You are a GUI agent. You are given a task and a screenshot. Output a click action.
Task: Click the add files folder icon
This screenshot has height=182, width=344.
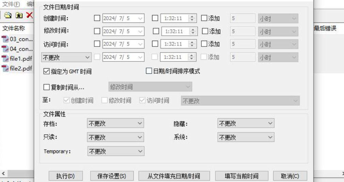tap(8, 15)
